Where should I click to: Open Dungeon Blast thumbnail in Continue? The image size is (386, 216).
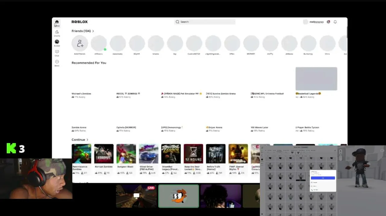click(126, 154)
